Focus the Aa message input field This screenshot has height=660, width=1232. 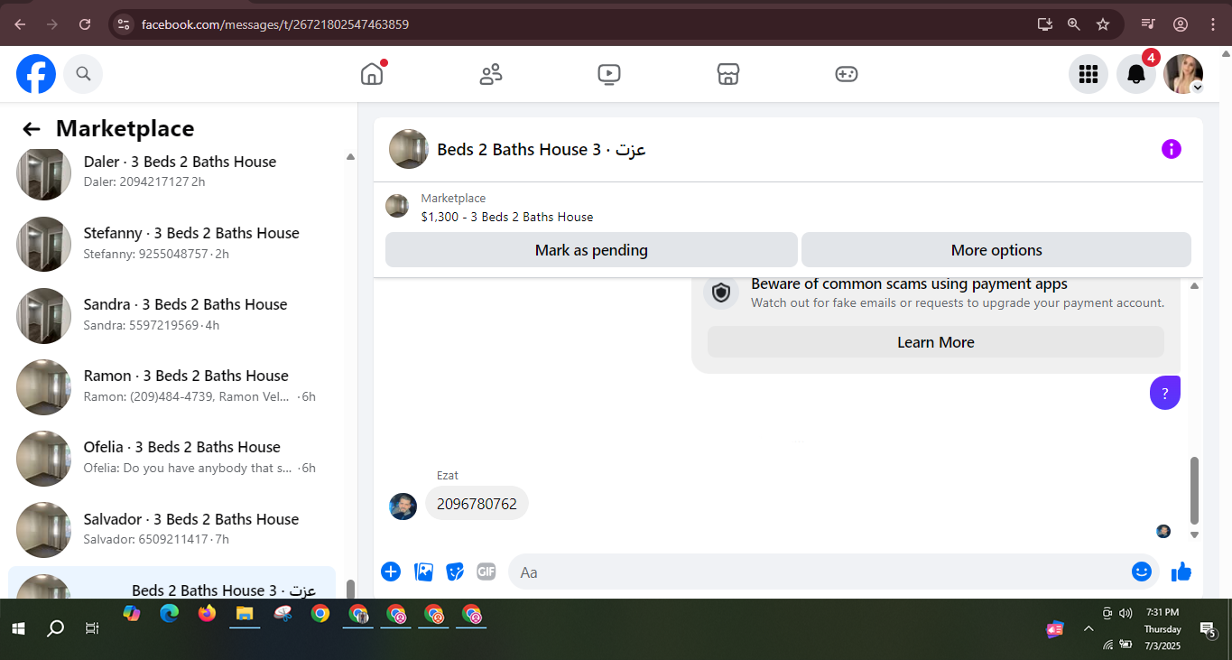[821, 572]
